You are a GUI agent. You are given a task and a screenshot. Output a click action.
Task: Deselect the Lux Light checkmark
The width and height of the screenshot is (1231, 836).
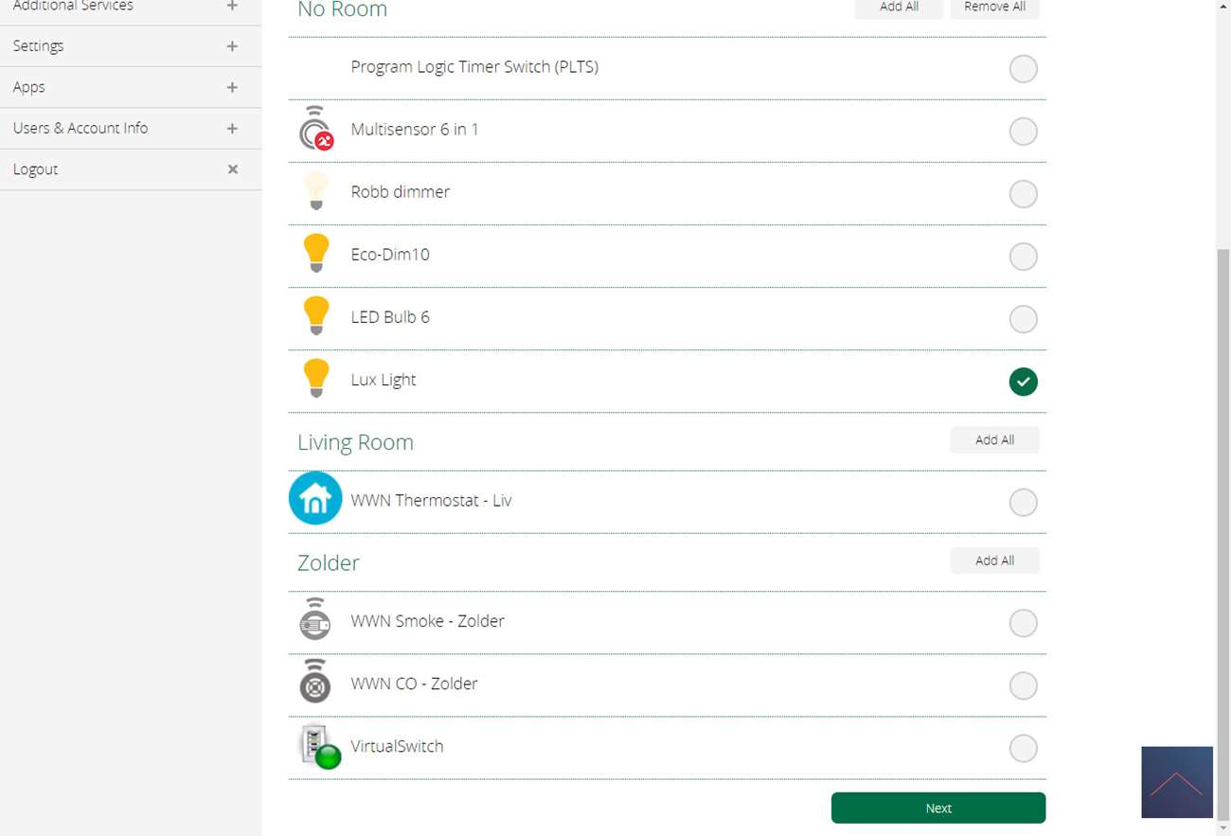pyautogui.click(x=1023, y=382)
